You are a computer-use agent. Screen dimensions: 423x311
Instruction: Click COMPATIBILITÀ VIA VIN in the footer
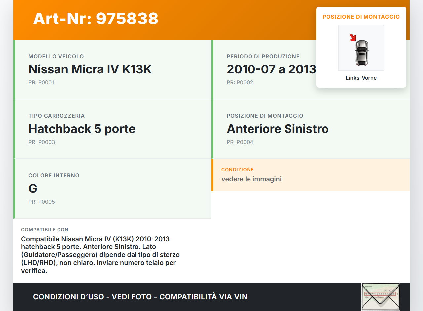pyautogui.click(x=203, y=297)
